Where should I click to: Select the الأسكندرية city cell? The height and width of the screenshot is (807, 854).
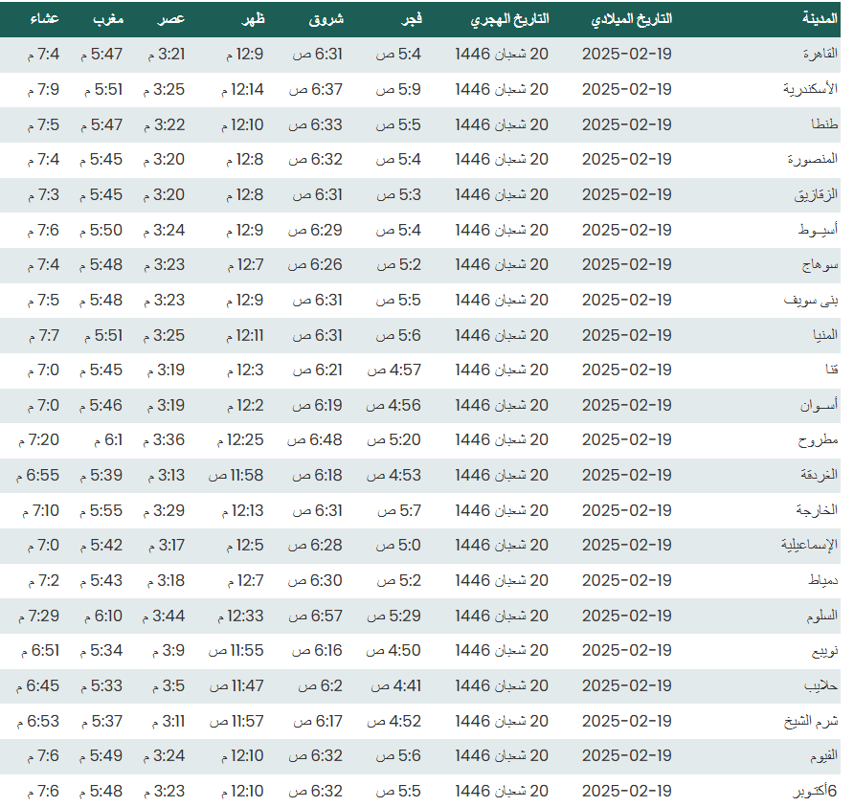pyautogui.click(x=810, y=89)
